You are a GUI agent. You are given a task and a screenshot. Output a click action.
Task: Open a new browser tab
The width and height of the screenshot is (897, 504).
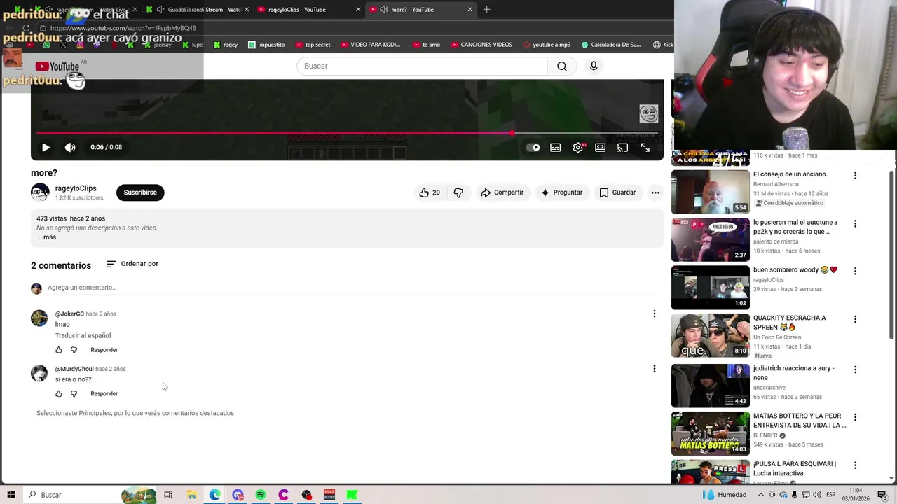486,10
